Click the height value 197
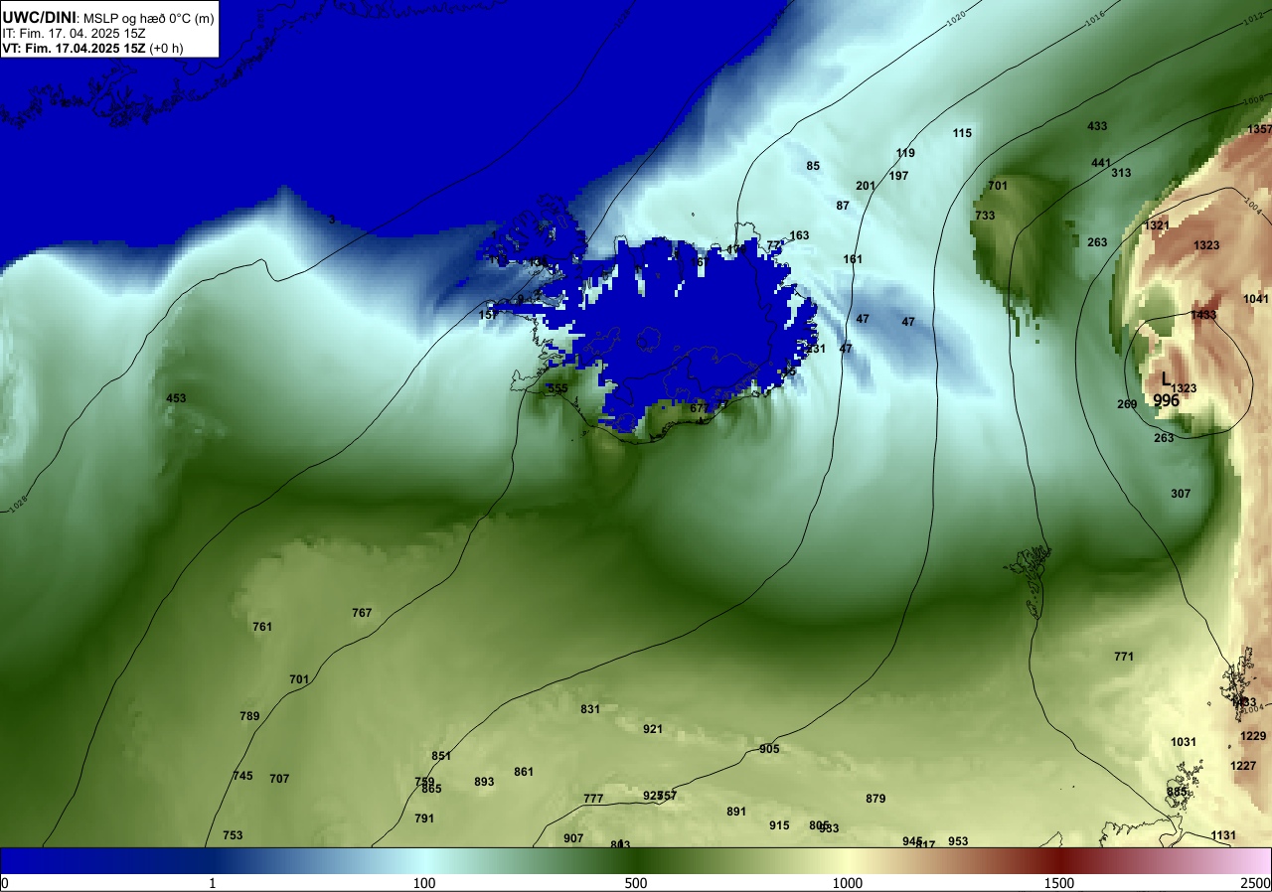The image size is (1272, 892). tap(898, 176)
